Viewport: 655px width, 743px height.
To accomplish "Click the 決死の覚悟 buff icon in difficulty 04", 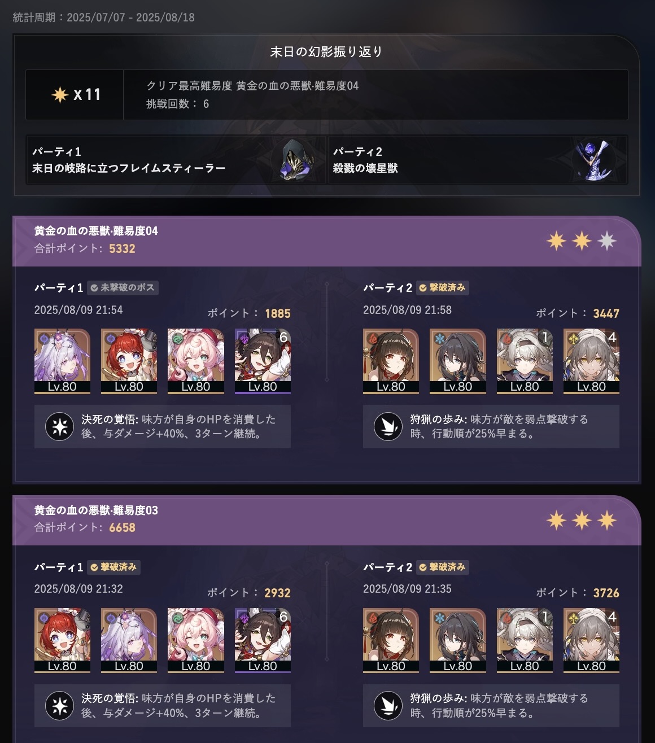I will (x=60, y=427).
